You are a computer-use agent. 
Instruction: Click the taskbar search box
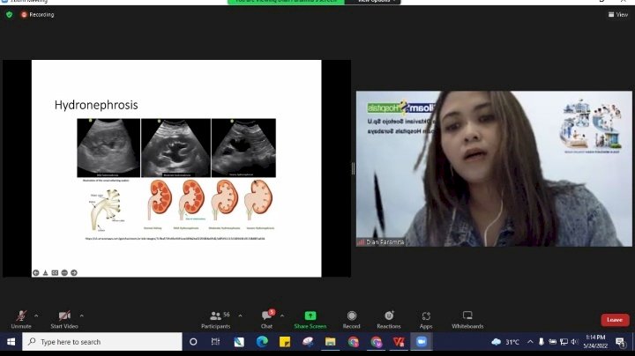tap(102, 342)
